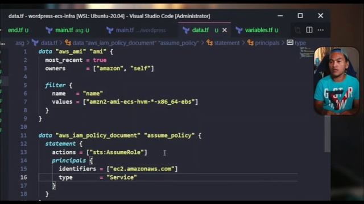Click the Terraform icon on data.tf tab
The image size is (364, 204).
tap(186, 30)
